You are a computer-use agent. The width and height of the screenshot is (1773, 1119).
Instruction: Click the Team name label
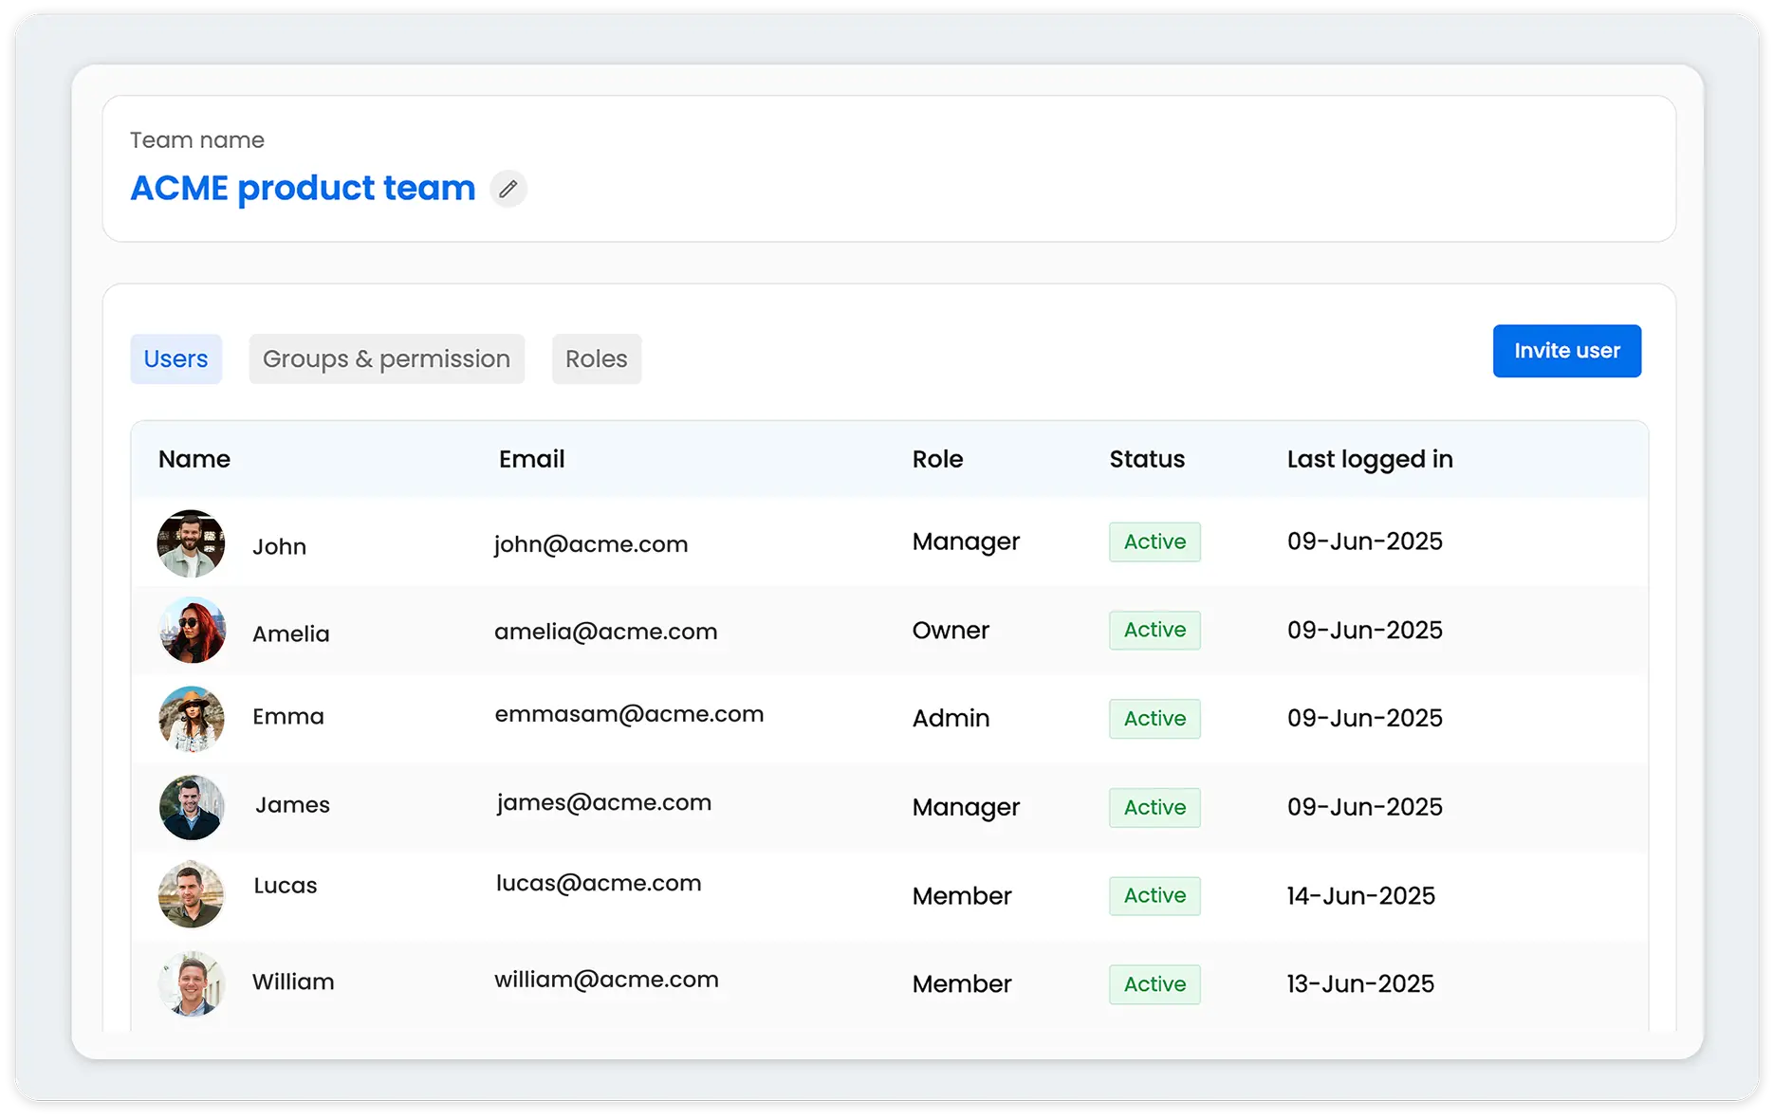(197, 140)
